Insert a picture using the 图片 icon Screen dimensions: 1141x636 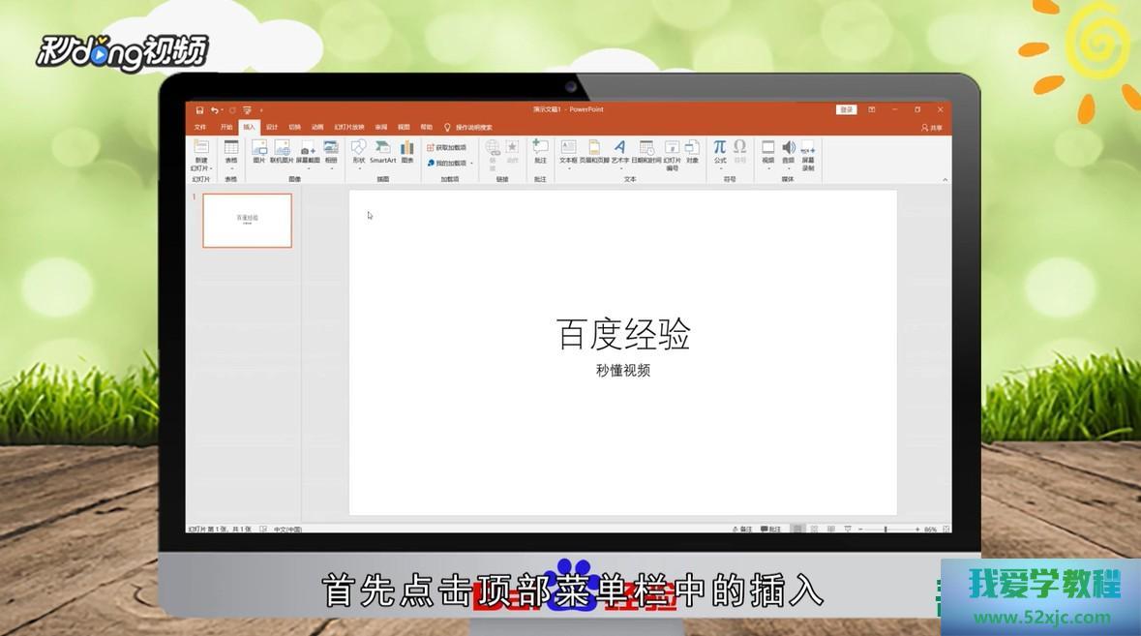tap(259, 148)
